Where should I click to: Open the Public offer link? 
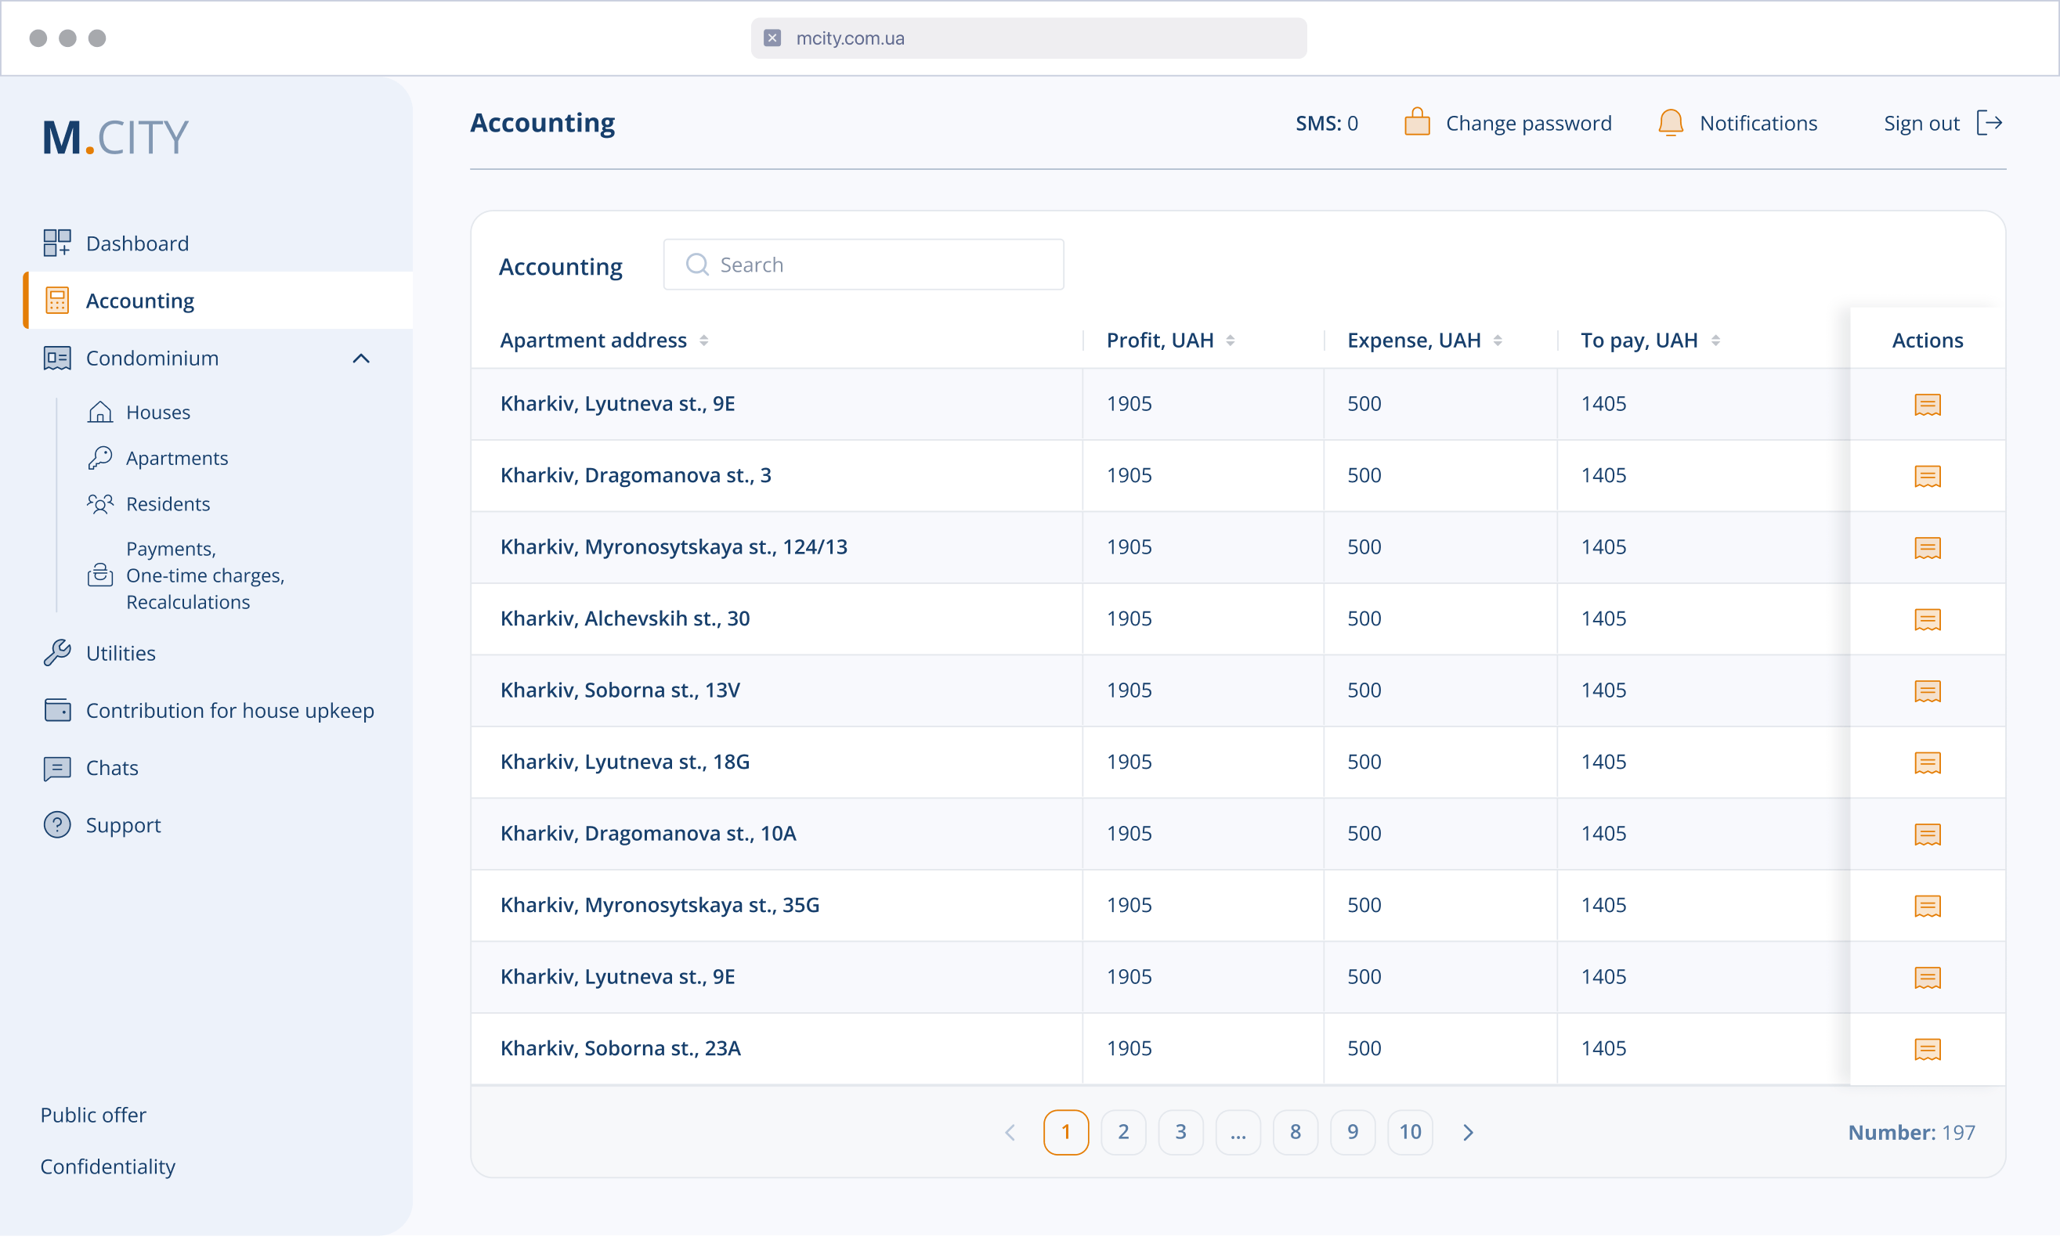pyautogui.click(x=92, y=1115)
